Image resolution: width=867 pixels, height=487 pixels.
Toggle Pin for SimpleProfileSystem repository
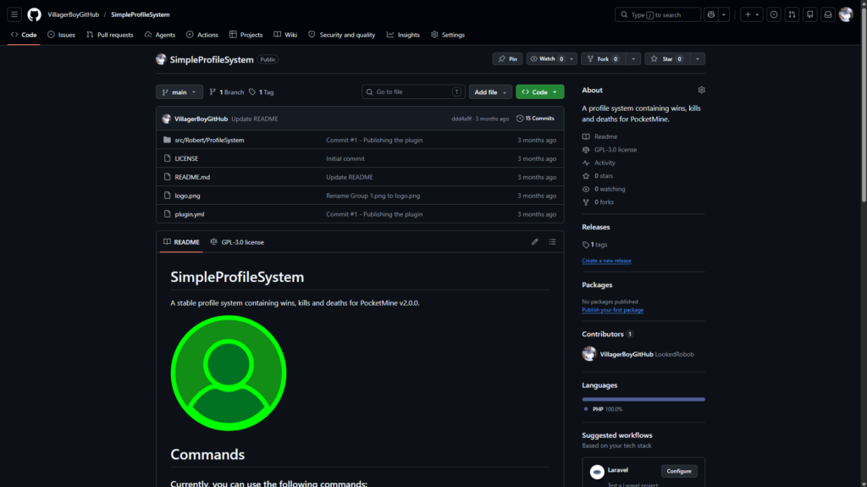pyautogui.click(x=507, y=58)
